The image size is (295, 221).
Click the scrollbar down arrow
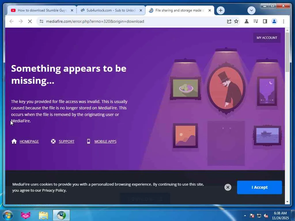[x=287, y=202]
